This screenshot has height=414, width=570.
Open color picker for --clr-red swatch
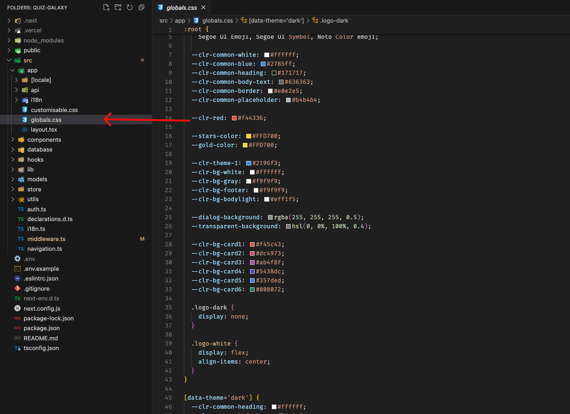234,118
